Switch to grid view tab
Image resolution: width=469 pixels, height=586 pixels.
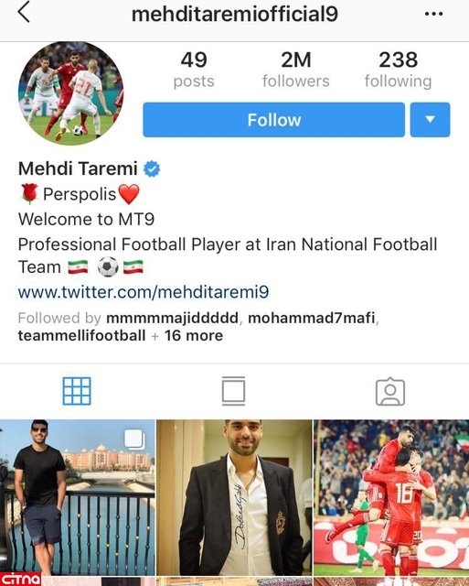[77, 391]
